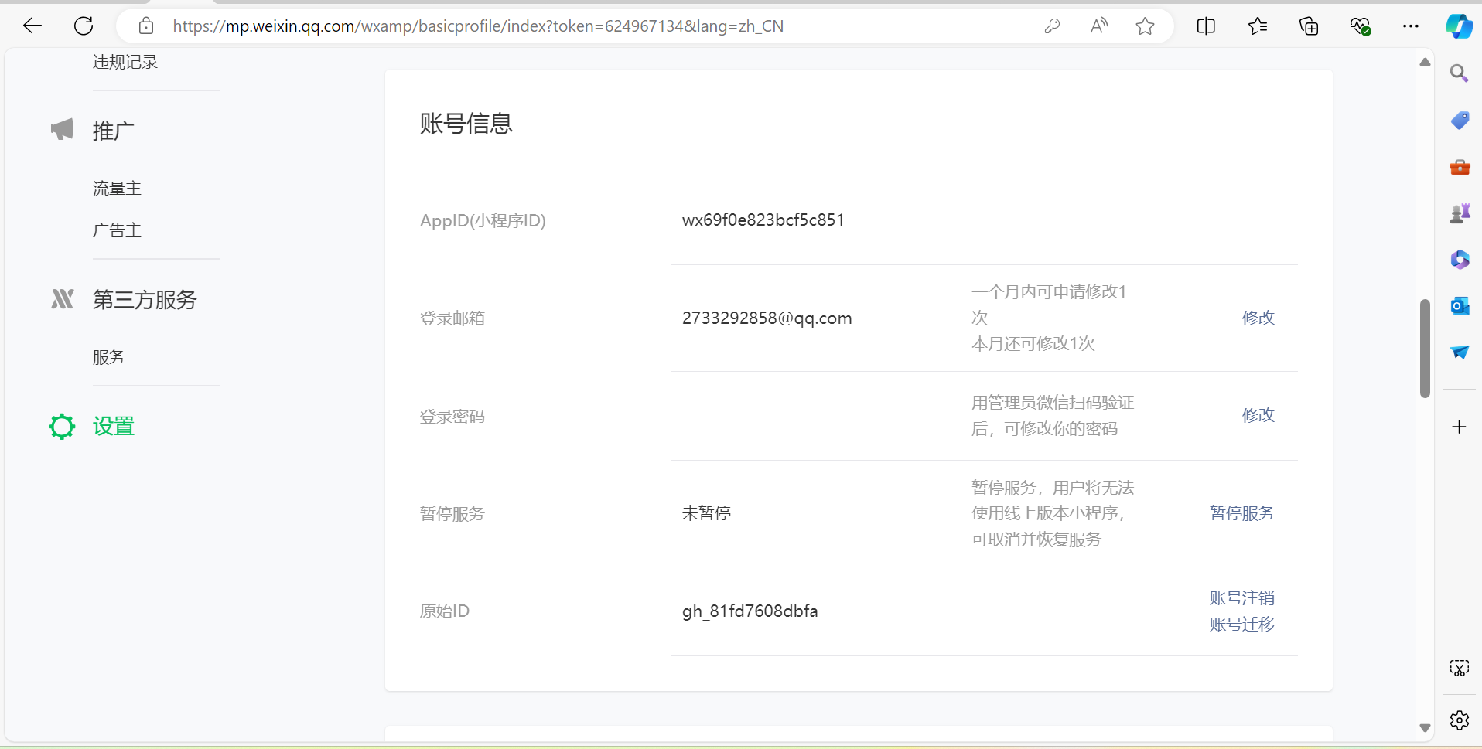Click 修改 link for 登录邮箱
The image size is (1482, 749).
click(1258, 318)
